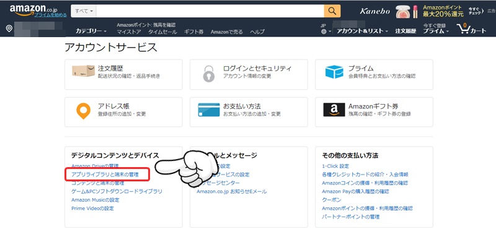Open Amazon Musicの設定 link
The height and width of the screenshot is (229, 496).
coord(95,200)
